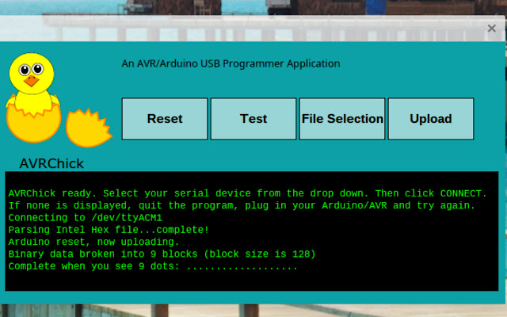
Task: Click the AVRChick title label
Action: 51,164
